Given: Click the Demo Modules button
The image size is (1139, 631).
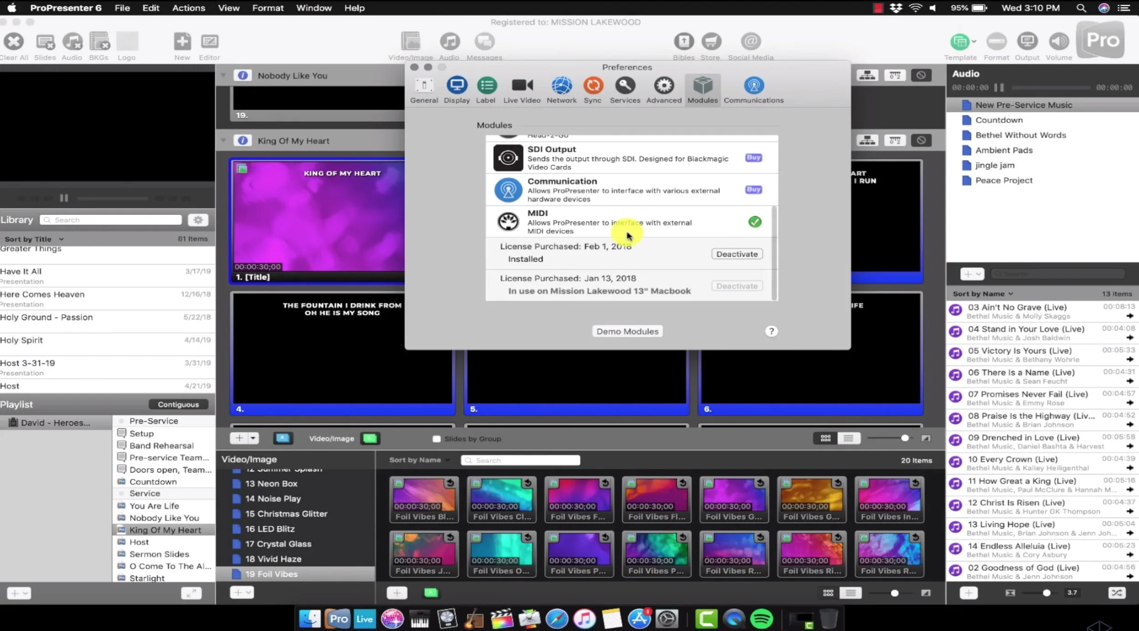Looking at the screenshot, I should 627,331.
